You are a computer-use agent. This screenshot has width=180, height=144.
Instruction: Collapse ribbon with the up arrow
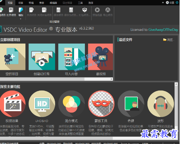pyautogui.click(x=163, y=3)
